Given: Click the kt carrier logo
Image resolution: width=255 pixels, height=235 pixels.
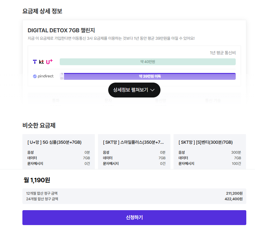Looking at the screenshot, I should tap(41, 62).
